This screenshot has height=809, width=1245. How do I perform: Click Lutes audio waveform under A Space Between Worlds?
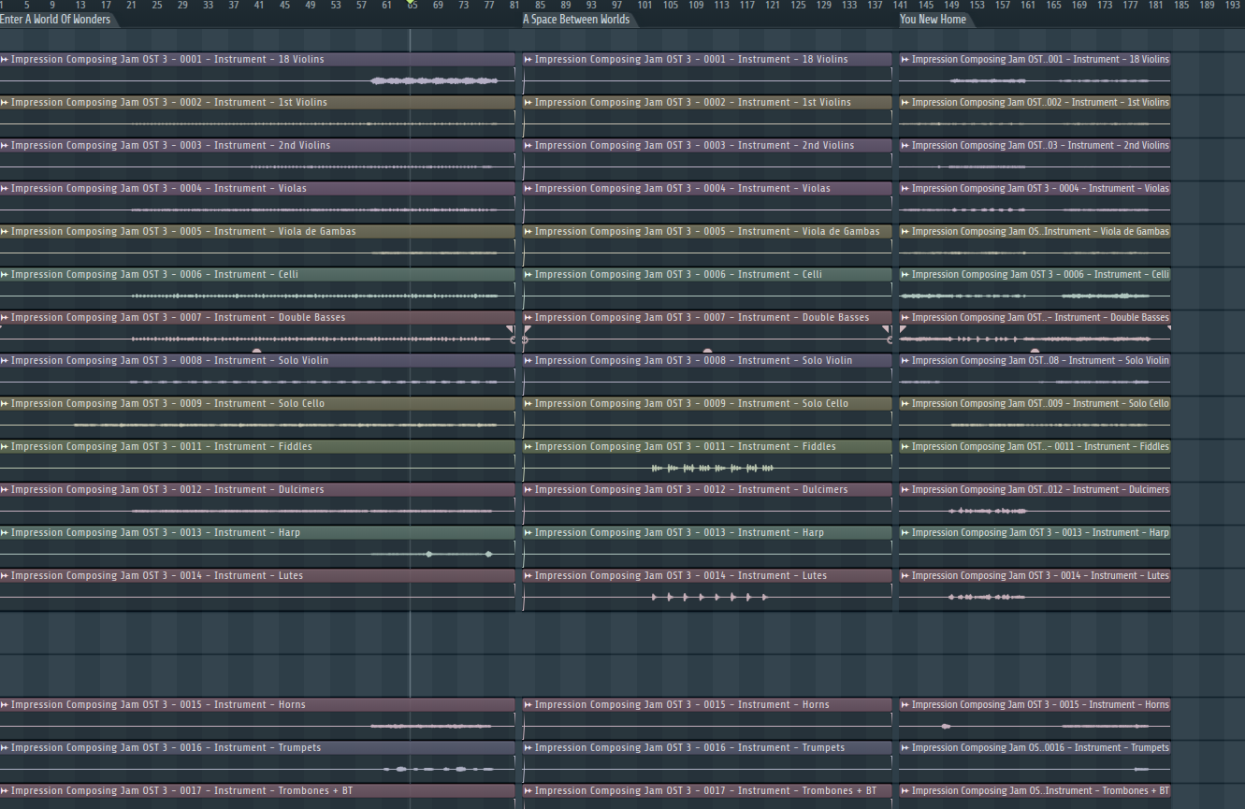pos(710,597)
